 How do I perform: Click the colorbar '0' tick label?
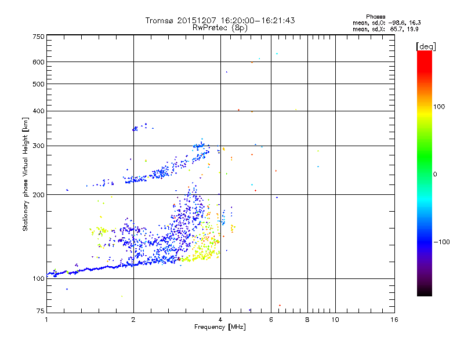click(x=435, y=175)
